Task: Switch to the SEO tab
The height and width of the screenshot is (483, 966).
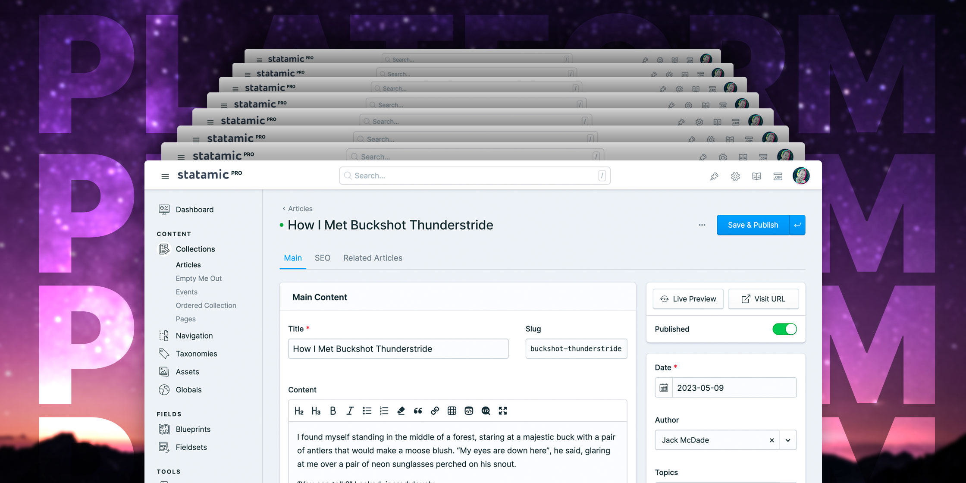Action: (x=323, y=257)
